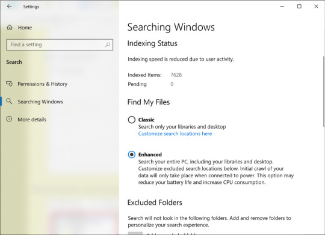Image resolution: width=325 pixels, height=235 pixels.
Task: Click the back arrow icon
Action: [x=9, y=7]
